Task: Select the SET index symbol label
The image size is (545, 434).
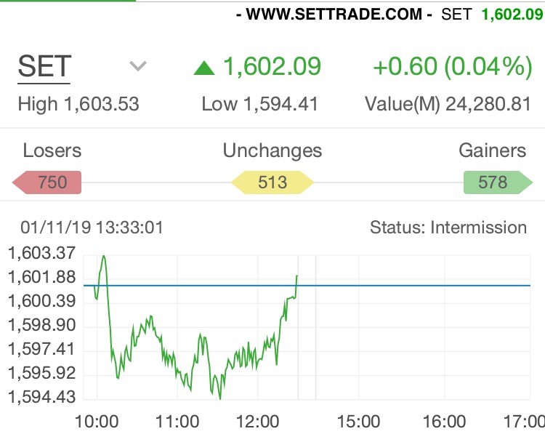Action: [44, 67]
